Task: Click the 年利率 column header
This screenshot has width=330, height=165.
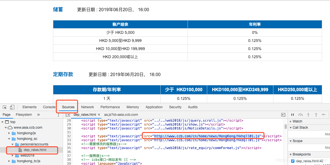Action: (255, 24)
